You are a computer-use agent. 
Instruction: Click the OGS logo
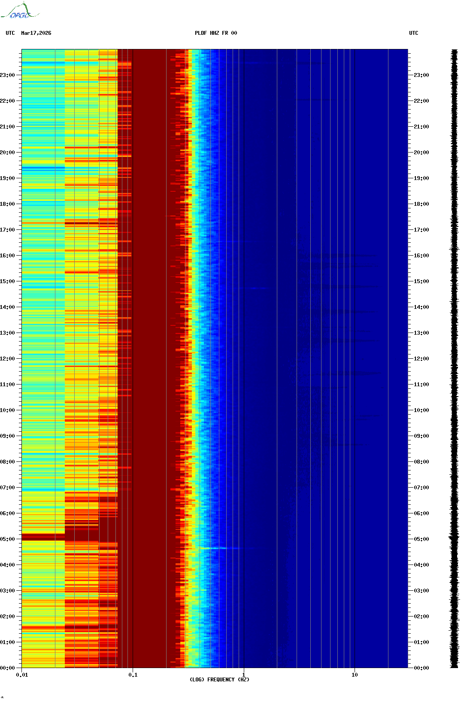point(20,11)
